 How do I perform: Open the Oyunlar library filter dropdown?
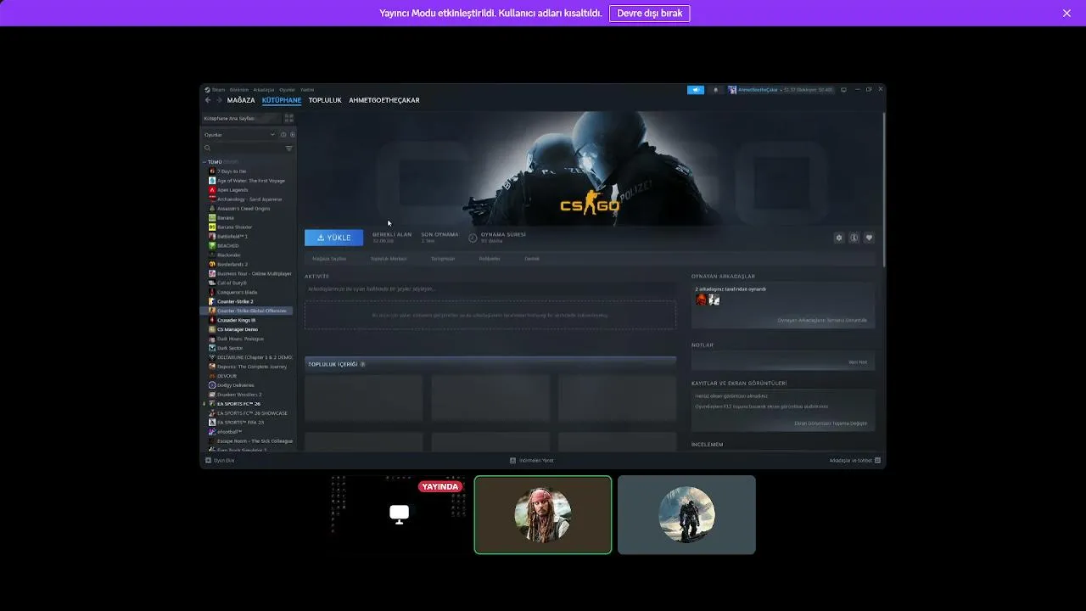(239, 135)
